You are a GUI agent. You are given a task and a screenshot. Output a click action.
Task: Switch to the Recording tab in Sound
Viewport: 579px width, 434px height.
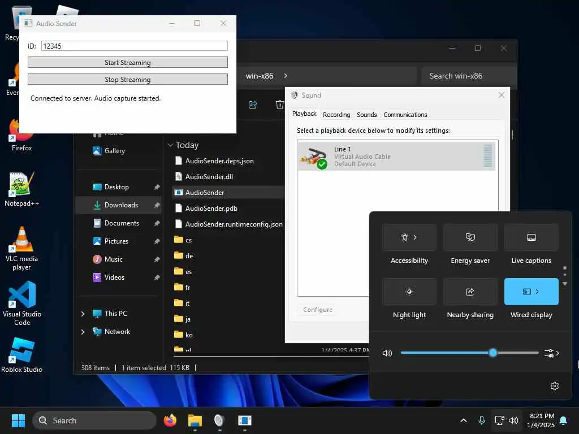click(336, 115)
